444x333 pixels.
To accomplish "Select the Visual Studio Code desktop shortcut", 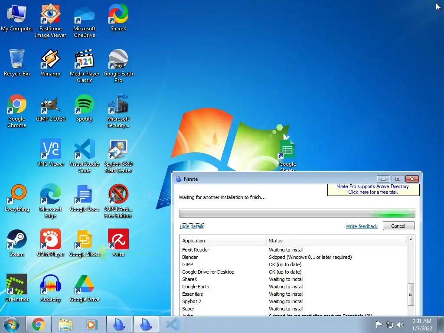I will coord(85,156).
